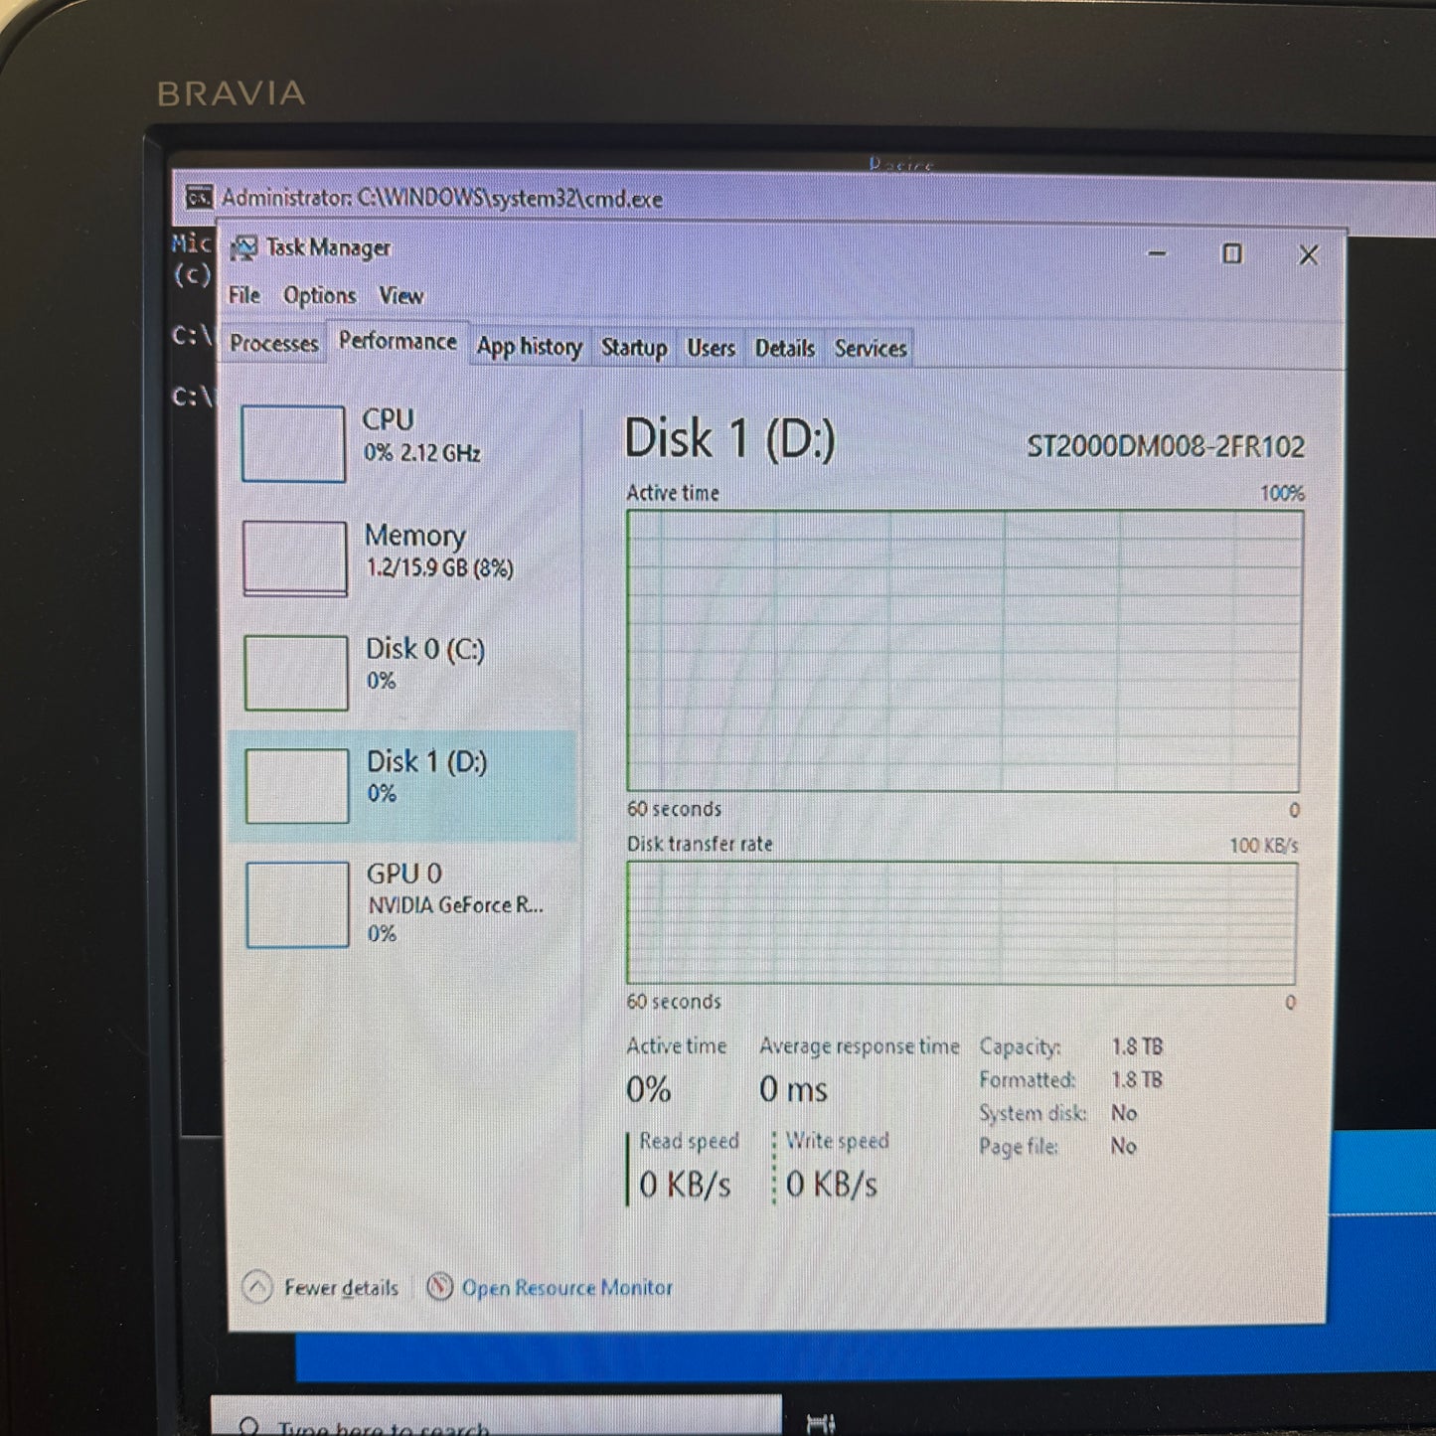Click the Task Manager title bar icon

tap(243, 247)
